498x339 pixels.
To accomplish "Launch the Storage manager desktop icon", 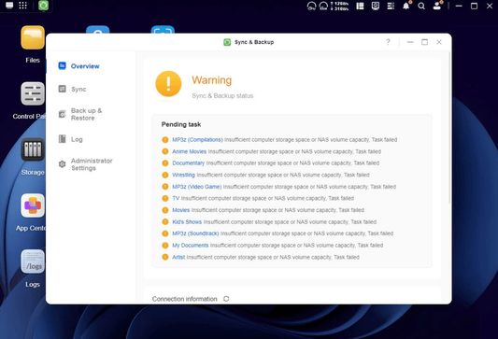I will (33, 149).
